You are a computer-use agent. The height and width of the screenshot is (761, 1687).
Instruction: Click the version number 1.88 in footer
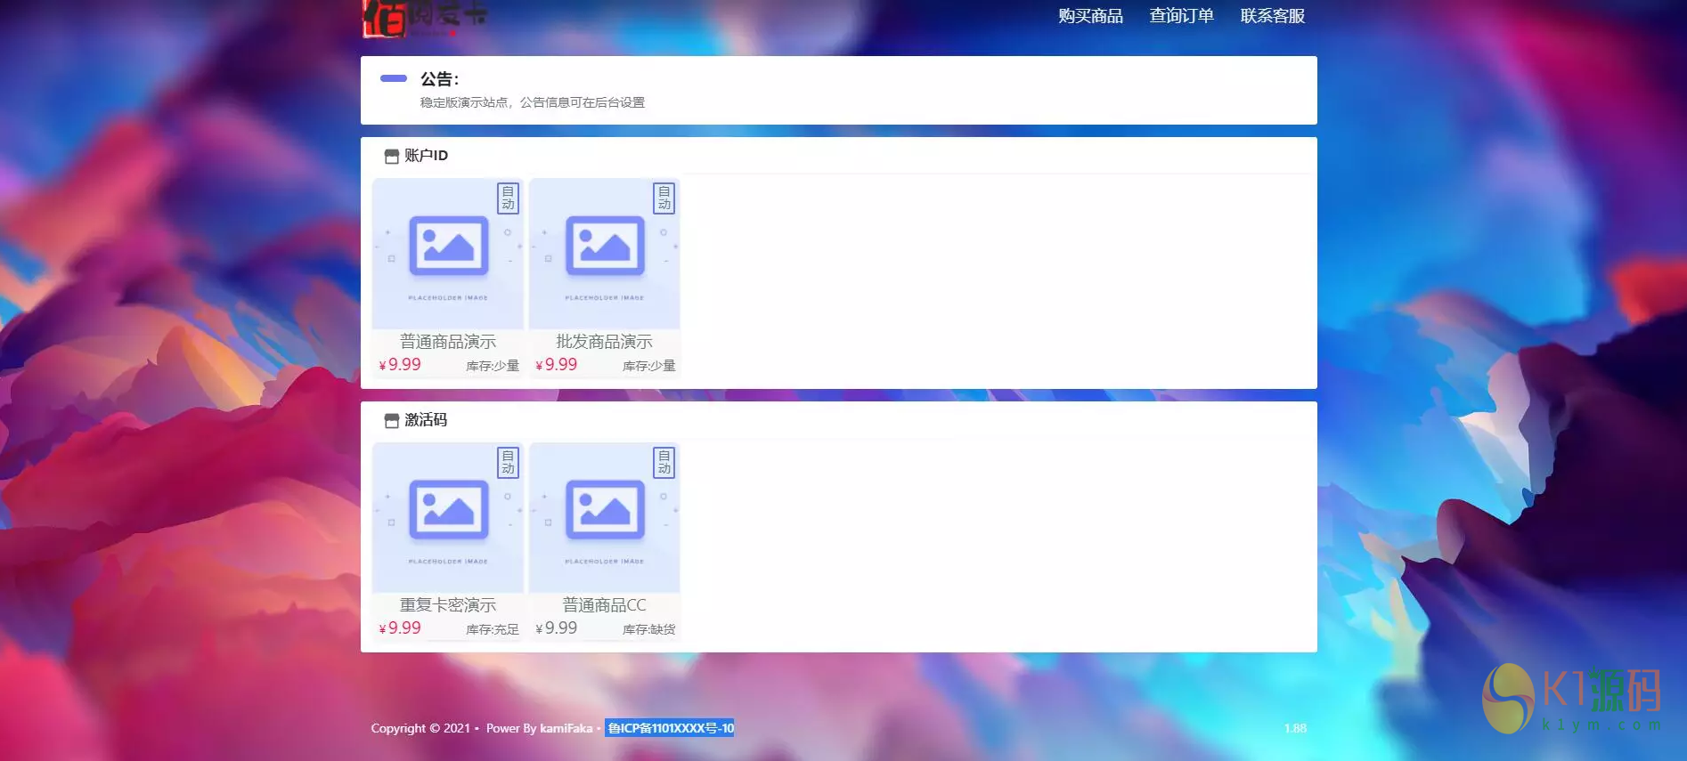point(1296,728)
